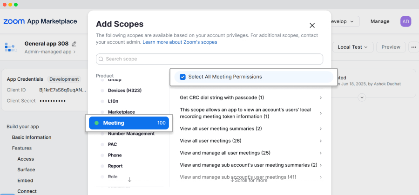Select the L10n product radio dot
Image resolution: width=419 pixels, height=195 pixels.
pyautogui.click(x=102, y=102)
